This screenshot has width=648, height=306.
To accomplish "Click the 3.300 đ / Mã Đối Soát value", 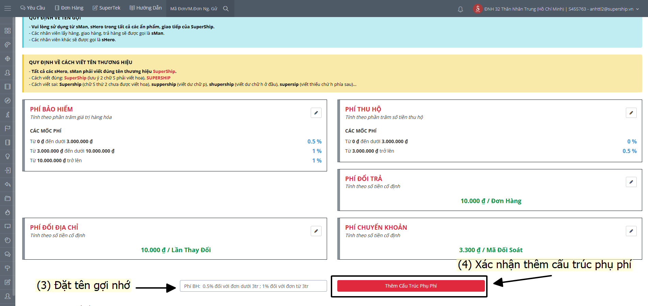I will [491, 250].
